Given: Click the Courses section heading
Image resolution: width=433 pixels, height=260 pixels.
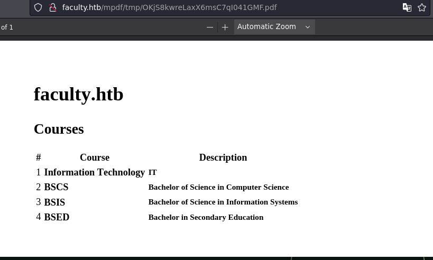Looking at the screenshot, I should coord(59,129).
